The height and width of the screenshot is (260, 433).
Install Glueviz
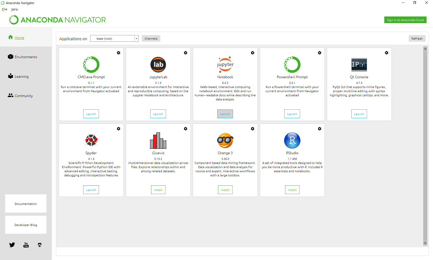coord(158,190)
